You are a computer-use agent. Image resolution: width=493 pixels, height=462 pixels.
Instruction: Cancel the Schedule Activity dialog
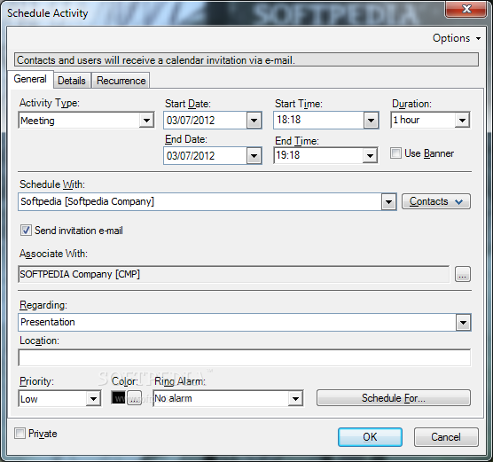(x=446, y=437)
